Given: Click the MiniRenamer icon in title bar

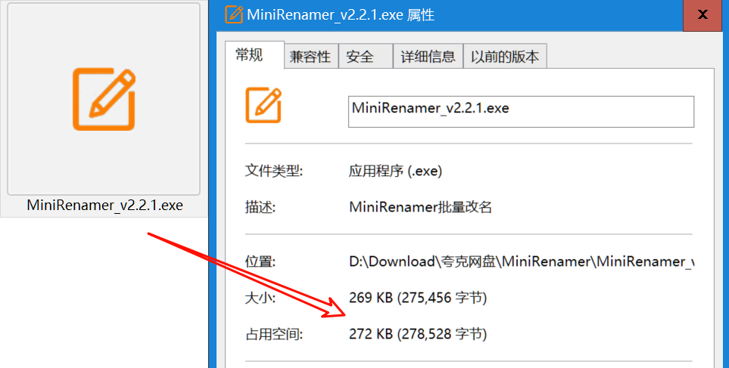Looking at the screenshot, I should (x=234, y=14).
